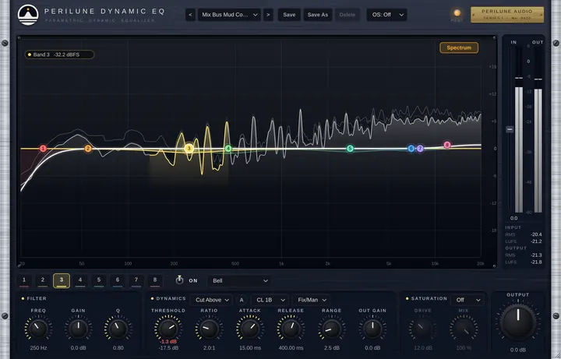Click the 2.0:1 ratio value
Viewport: 561px width, 359px height.
[x=210, y=348]
